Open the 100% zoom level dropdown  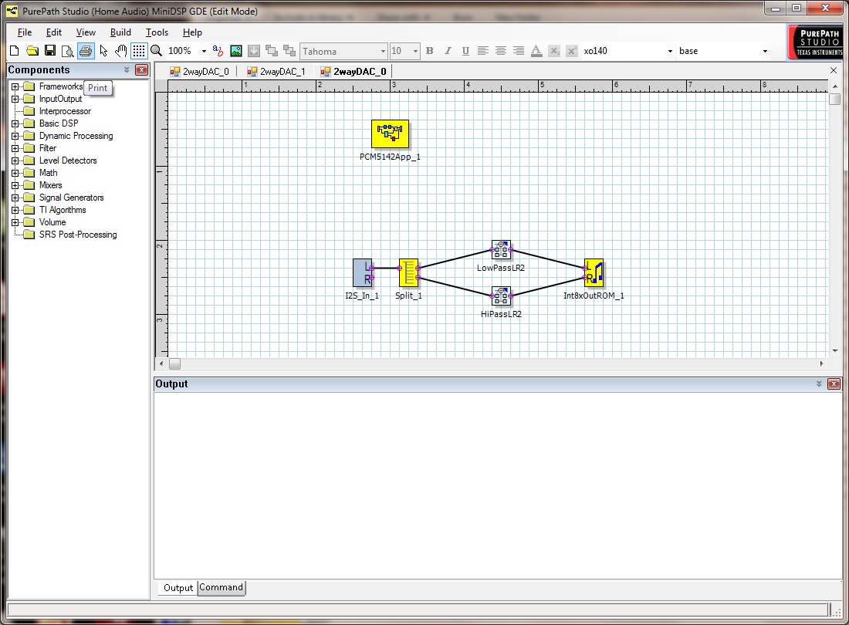[204, 52]
